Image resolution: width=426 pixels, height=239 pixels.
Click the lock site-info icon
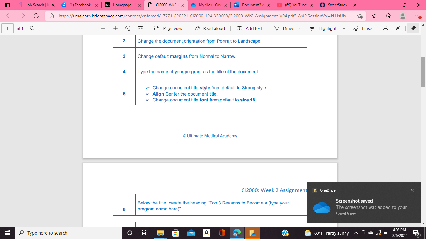tap(52, 16)
